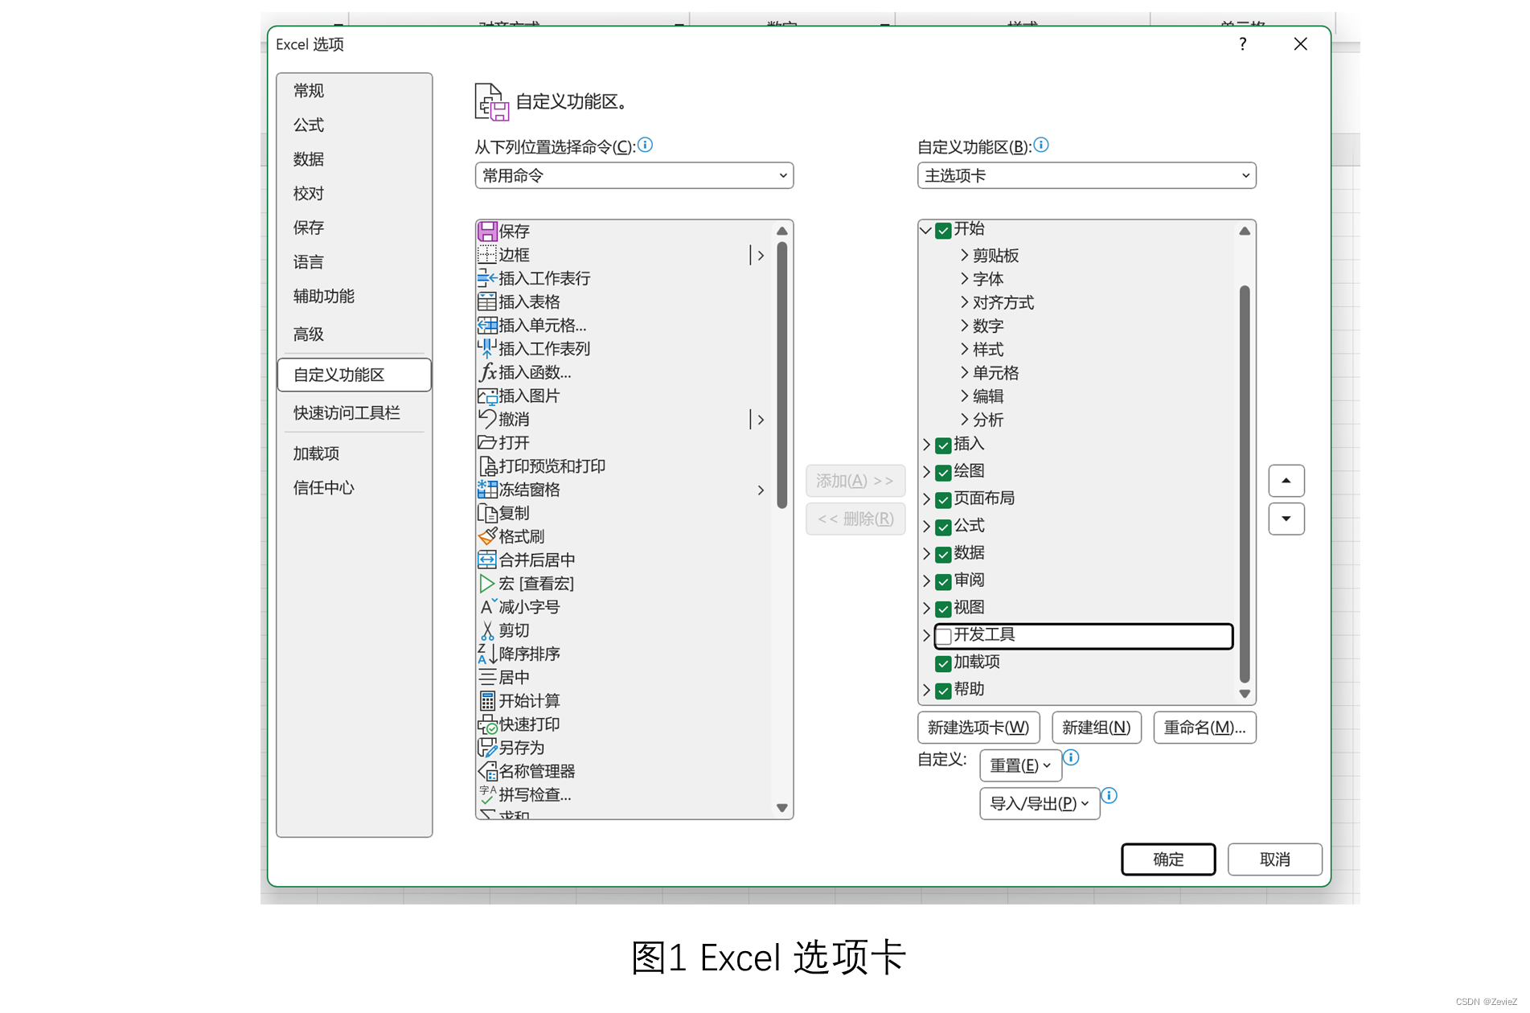Screen dimensions: 1530x1013
Task: Select the 合并后居中 merge icon
Action: click(x=487, y=560)
